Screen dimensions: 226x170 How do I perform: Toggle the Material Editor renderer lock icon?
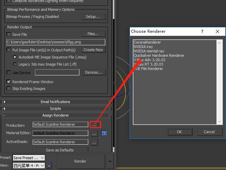pos(104,133)
